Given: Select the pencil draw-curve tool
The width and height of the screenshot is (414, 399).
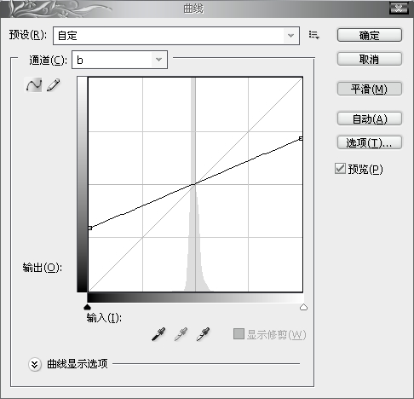Looking at the screenshot, I should [54, 84].
